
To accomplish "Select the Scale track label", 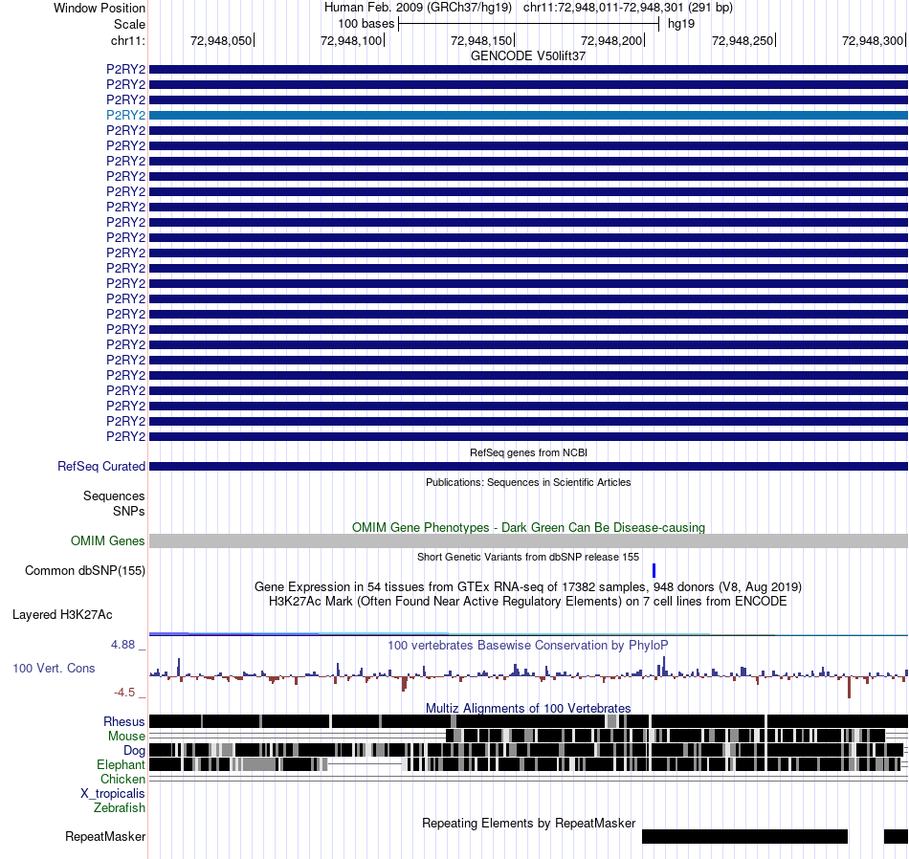I will coord(129,24).
